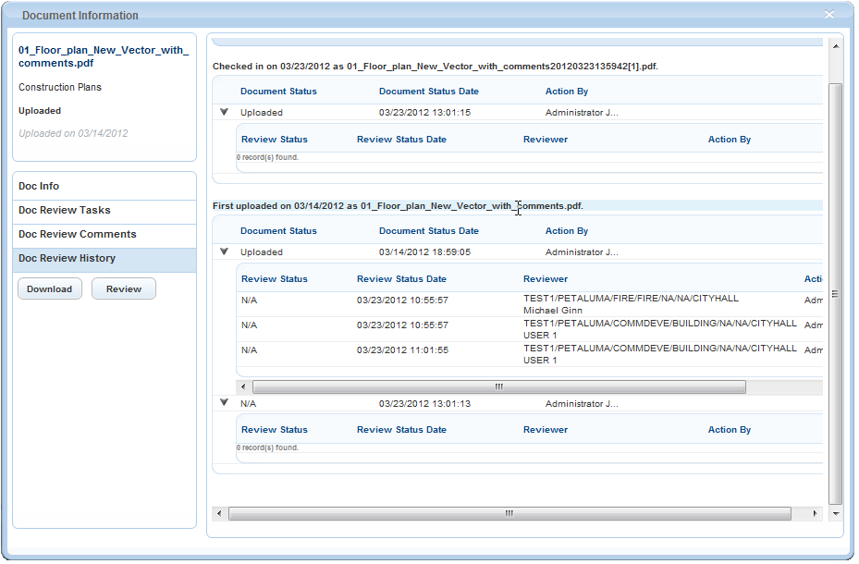Select the Michael Ginn fire reviewer row
Viewport: 859px width, 564px height.
coord(518,304)
